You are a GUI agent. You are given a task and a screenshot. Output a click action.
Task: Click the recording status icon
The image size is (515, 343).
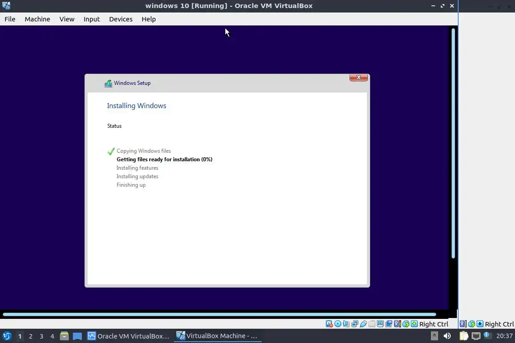coord(389,324)
